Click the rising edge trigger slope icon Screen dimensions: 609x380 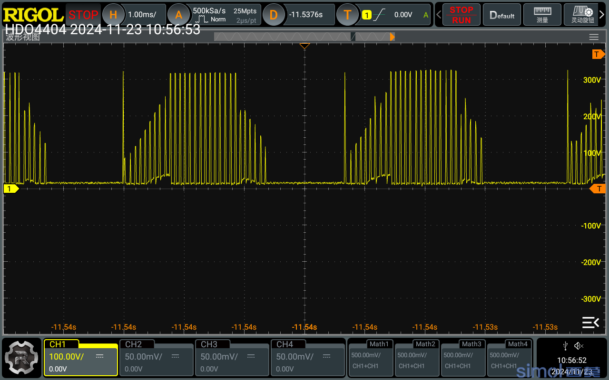point(379,15)
